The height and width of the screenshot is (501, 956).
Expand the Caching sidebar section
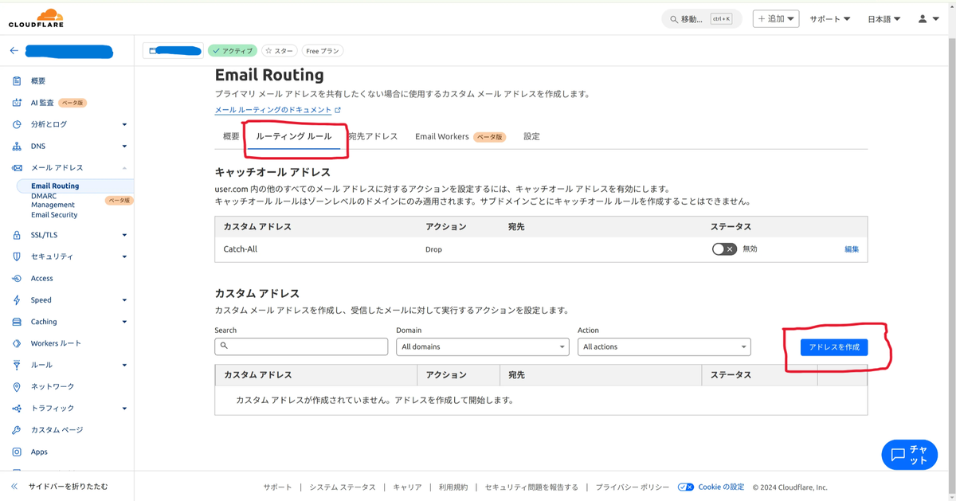tap(124, 322)
